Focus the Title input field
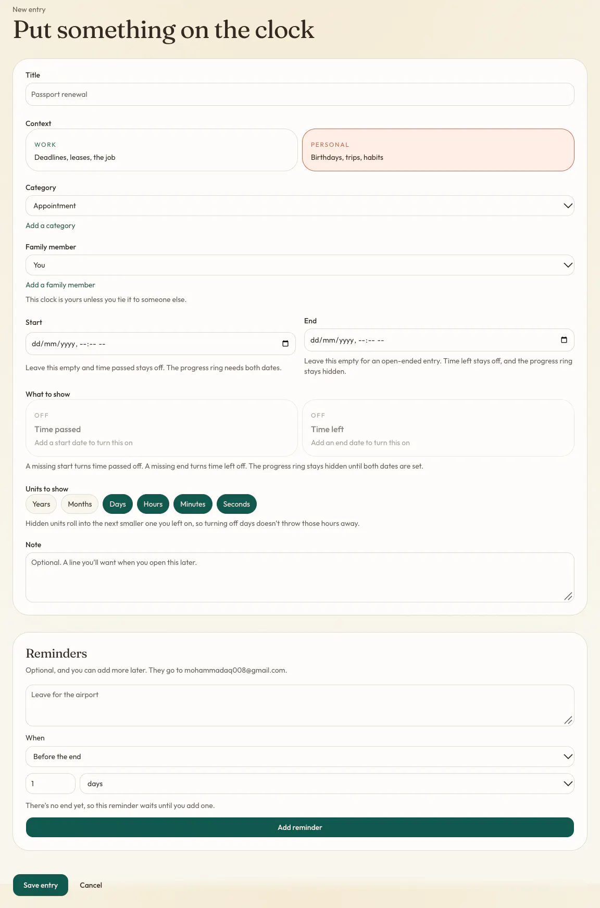Image resolution: width=600 pixels, height=908 pixels. 300,94
